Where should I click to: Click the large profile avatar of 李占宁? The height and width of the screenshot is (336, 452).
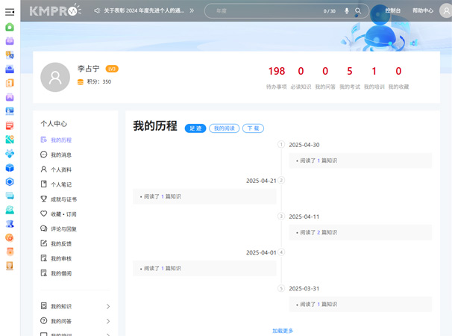[x=55, y=77]
